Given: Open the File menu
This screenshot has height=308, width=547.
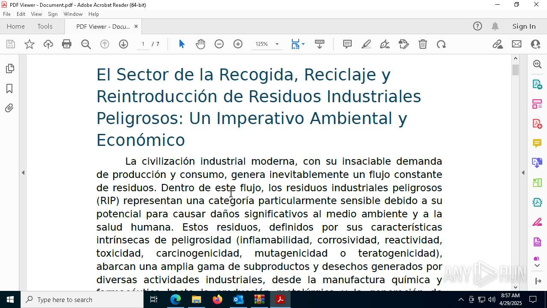Looking at the screenshot, I should pos(7,14).
